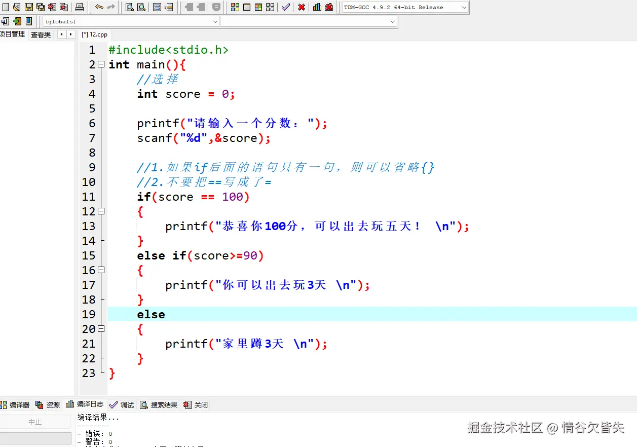
Task: Collapse the fold marker at line 12
Action: [x=101, y=211]
